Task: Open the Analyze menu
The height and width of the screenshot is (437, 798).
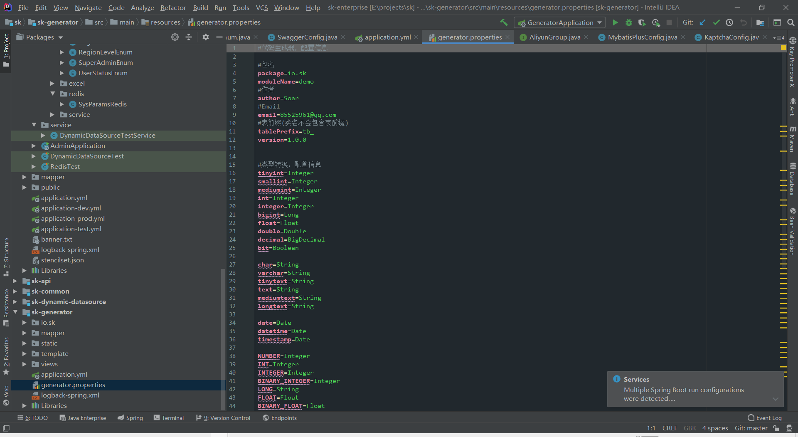Action: pos(142,7)
